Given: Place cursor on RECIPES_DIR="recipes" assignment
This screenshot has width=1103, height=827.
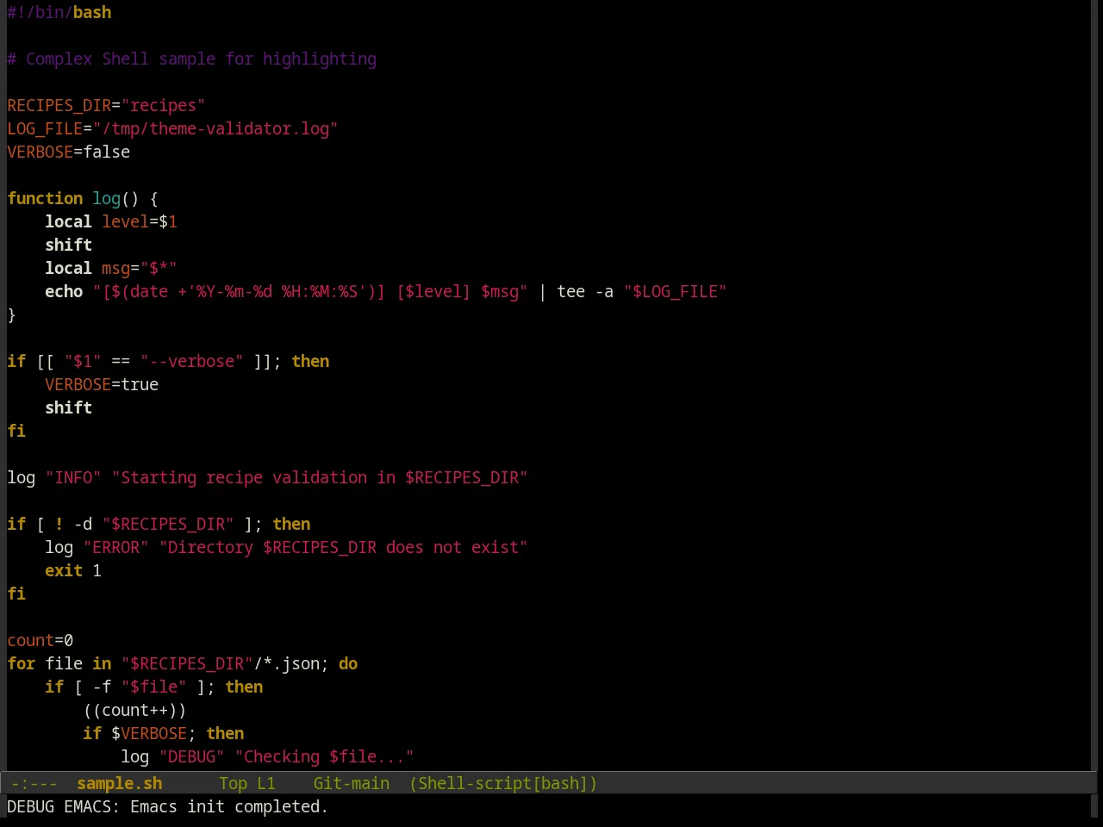Looking at the screenshot, I should tap(106, 105).
